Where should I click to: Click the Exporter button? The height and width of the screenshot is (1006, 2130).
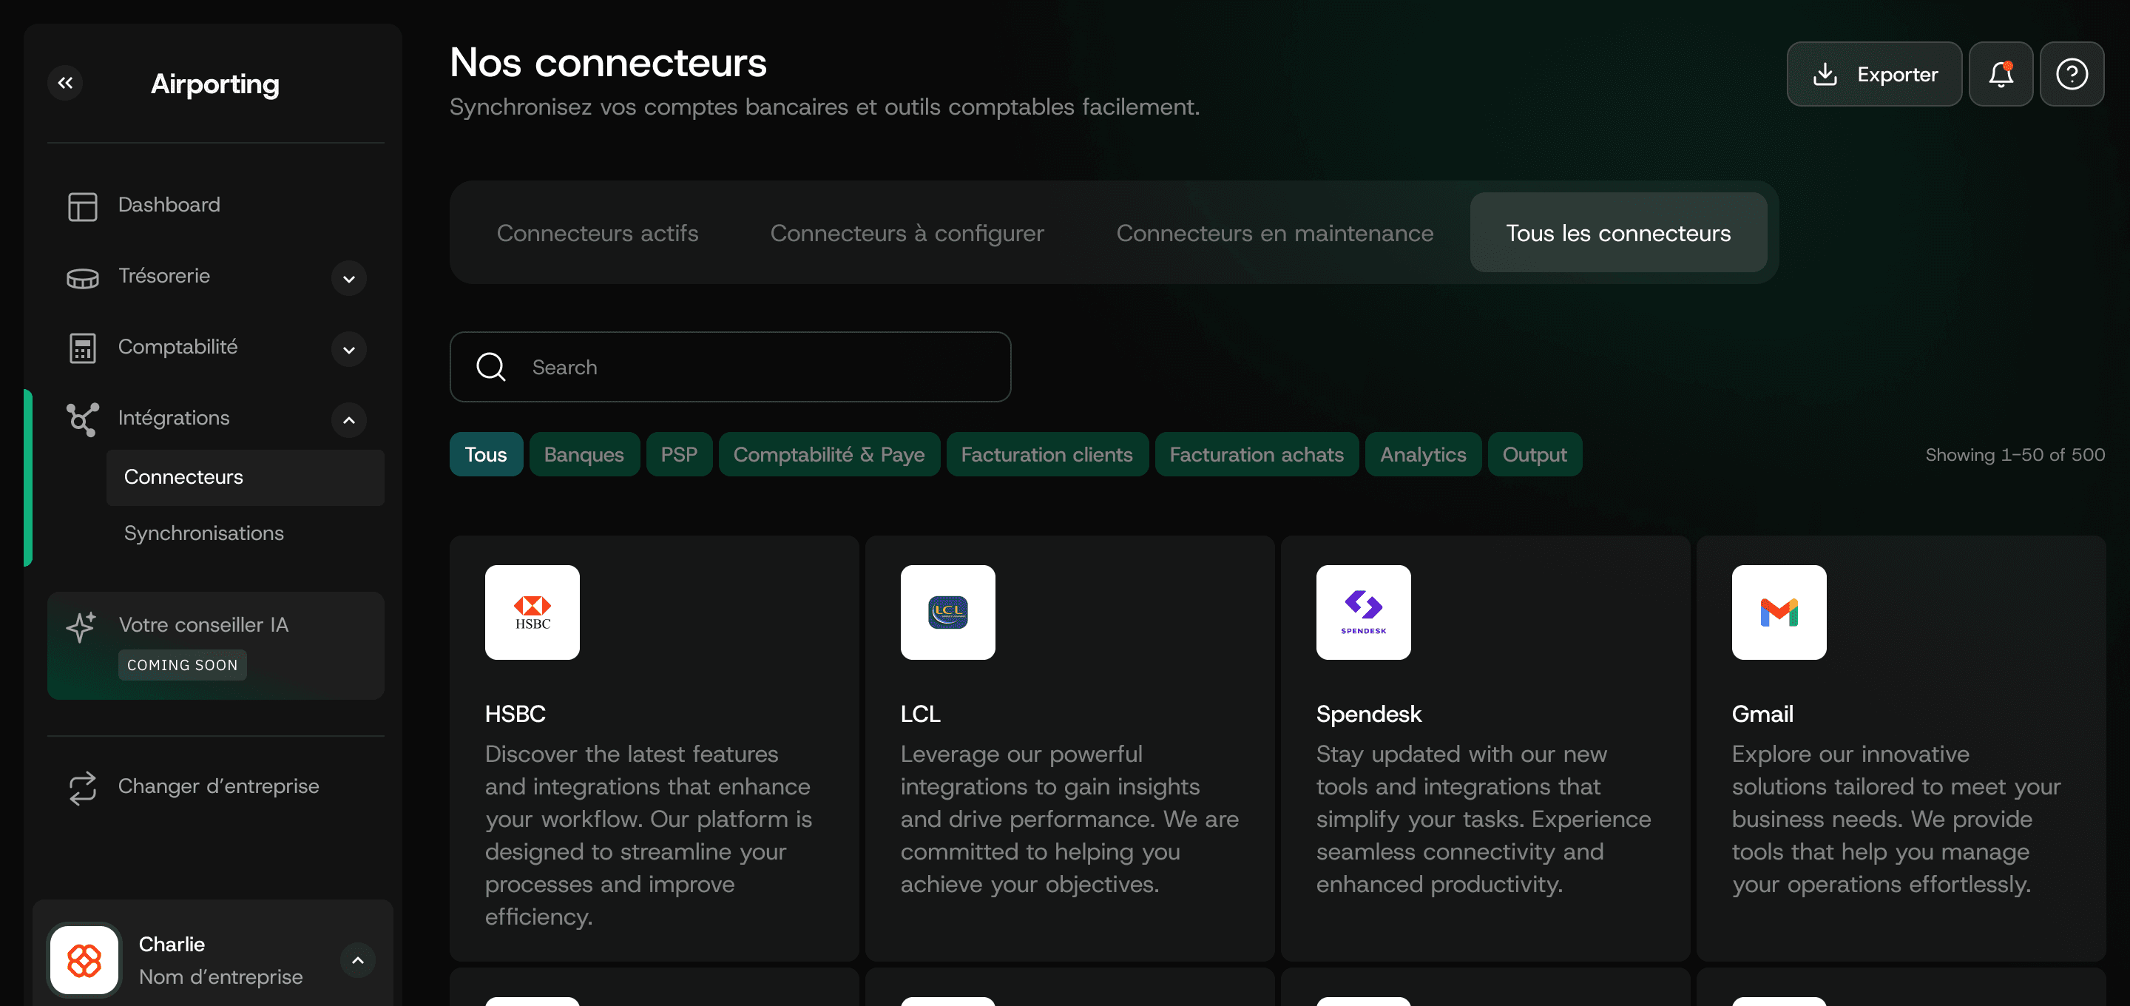pyautogui.click(x=1873, y=75)
